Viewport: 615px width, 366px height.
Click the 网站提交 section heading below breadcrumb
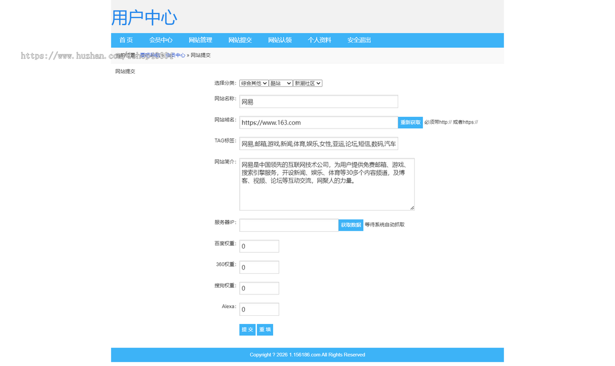click(x=125, y=72)
